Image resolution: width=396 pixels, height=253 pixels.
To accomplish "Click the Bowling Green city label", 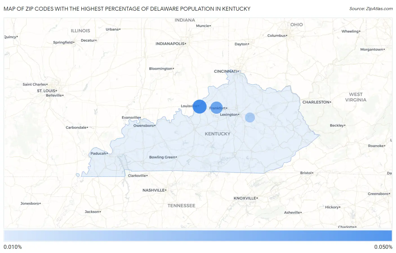I will coord(162,157).
